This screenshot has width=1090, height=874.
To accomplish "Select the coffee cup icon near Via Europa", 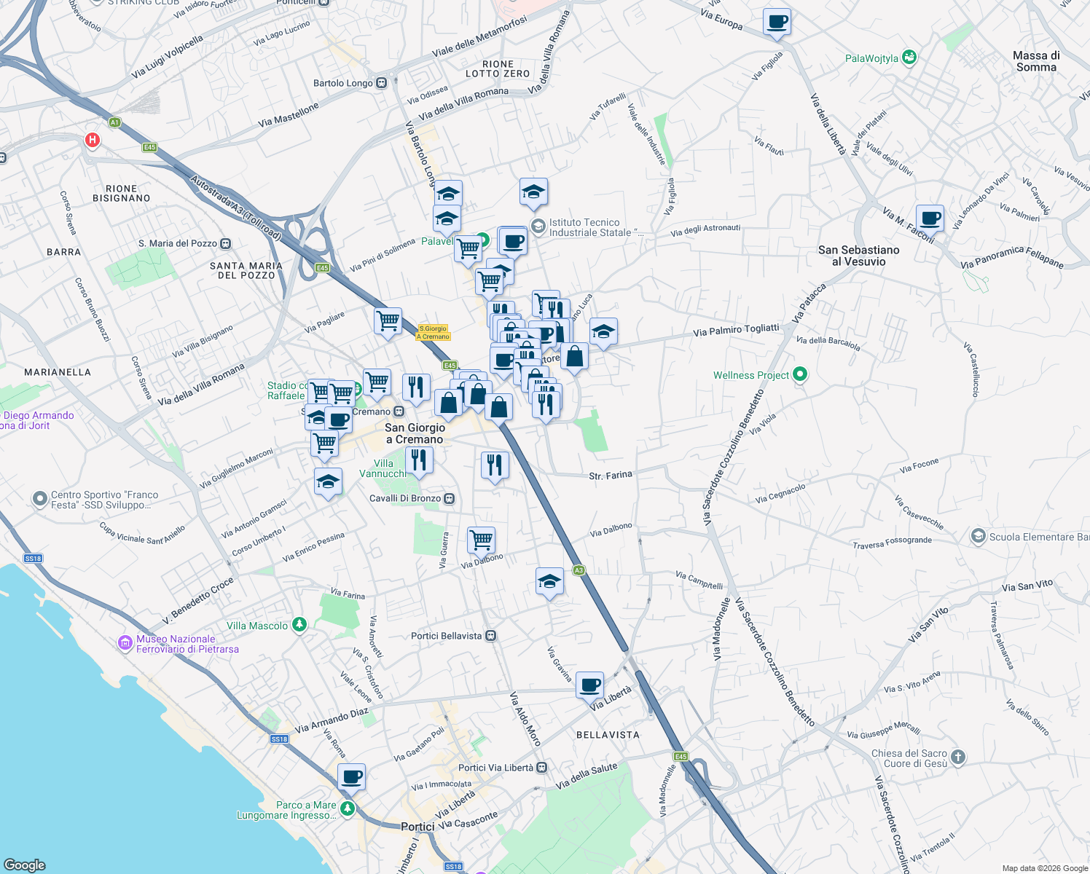I will pos(777,23).
